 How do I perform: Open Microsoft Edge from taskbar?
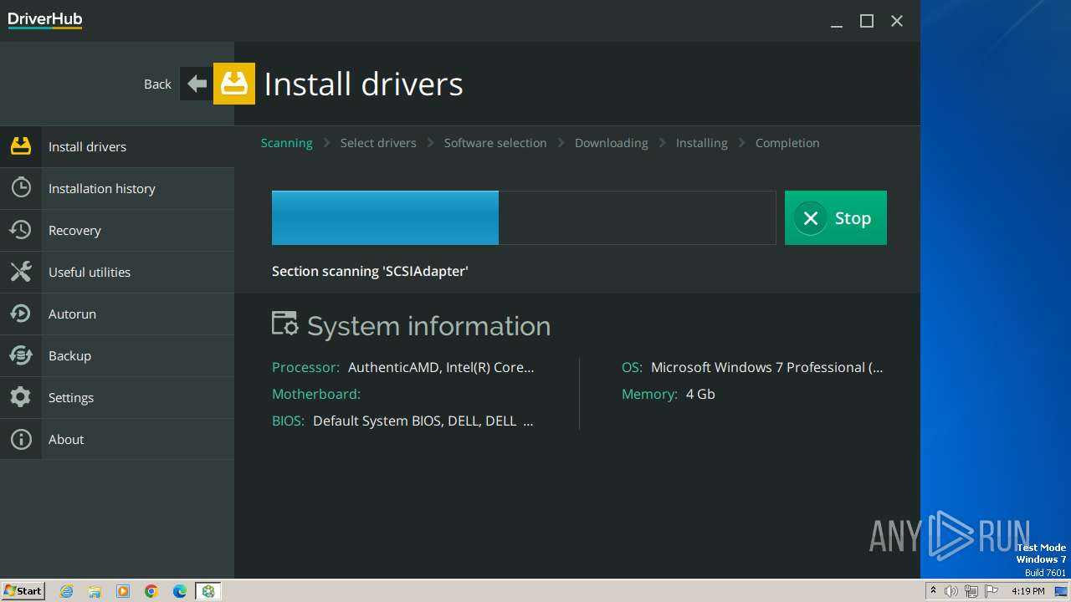click(x=180, y=591)
